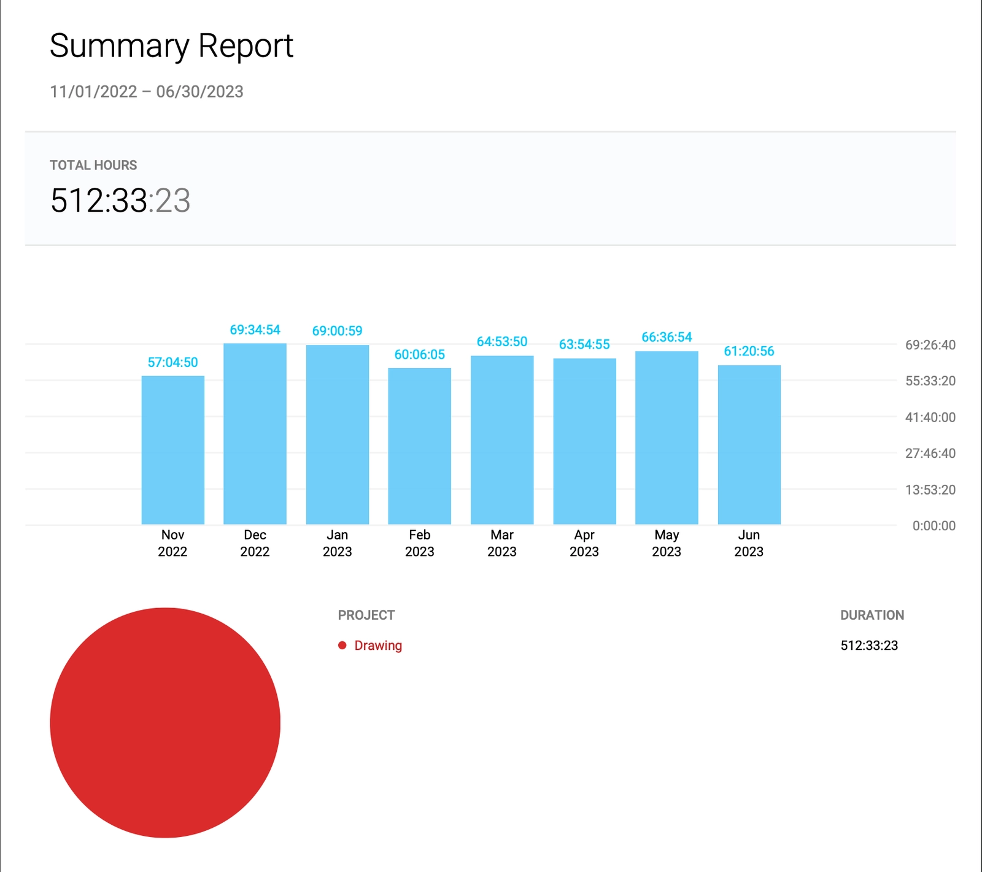The image size is (982, 872).
Task: Click the 69:34:54 bar value label
Action: pos(255,330)
